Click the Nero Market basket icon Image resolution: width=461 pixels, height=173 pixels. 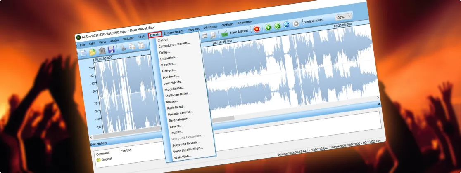225,33
